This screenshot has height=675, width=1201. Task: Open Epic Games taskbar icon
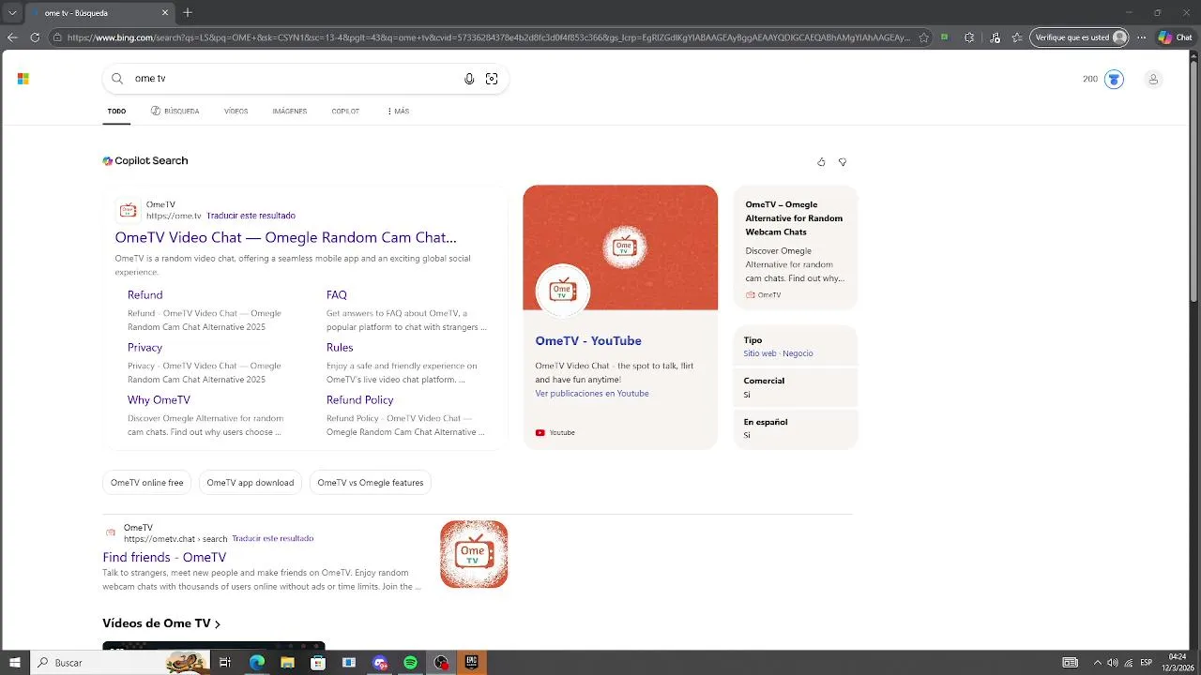(x=472, y=663)
